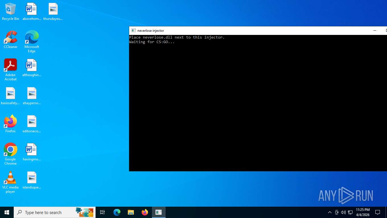Select the ebayperso... image file

(x=32, y=96)
